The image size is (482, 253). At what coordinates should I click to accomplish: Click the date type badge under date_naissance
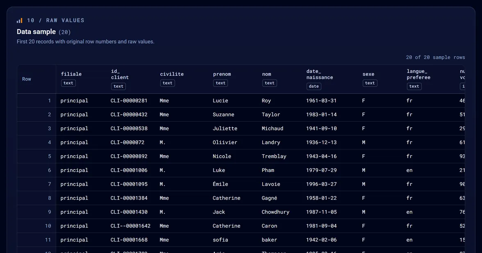(x=314, y=86)
